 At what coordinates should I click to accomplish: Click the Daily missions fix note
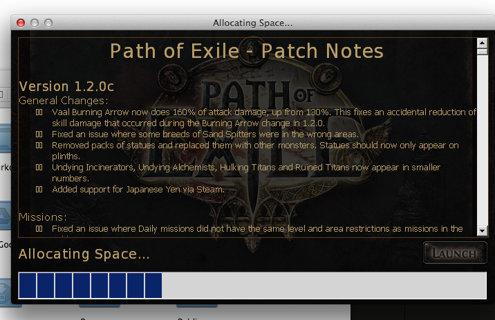(257, 229)
